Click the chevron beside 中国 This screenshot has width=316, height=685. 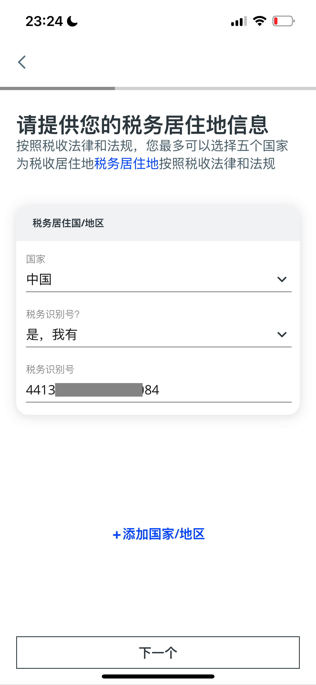click(x=282, y=279)
